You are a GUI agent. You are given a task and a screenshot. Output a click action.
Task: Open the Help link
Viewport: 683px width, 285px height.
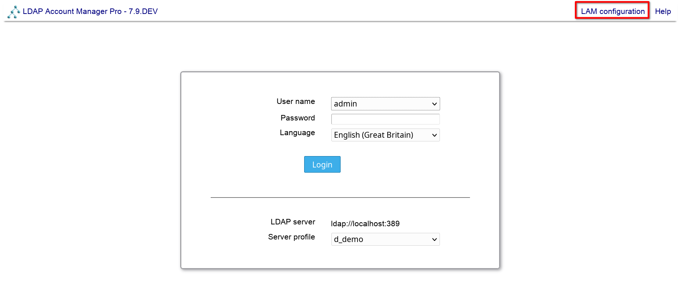(x=663, y=11)
